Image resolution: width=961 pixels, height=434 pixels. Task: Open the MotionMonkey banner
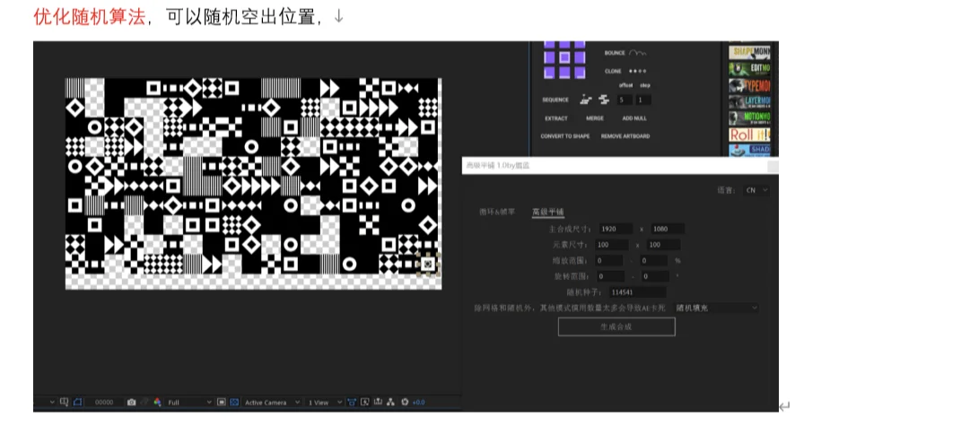(x=749, y=117)
